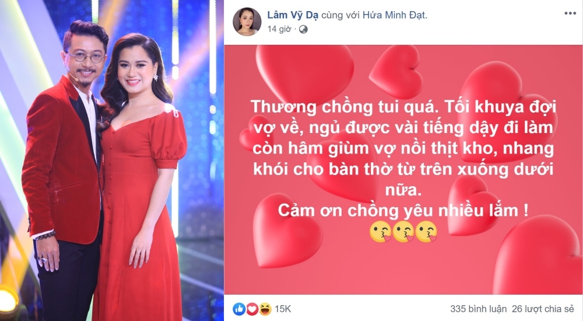Open the three-dots post options menu

[570, 13]
